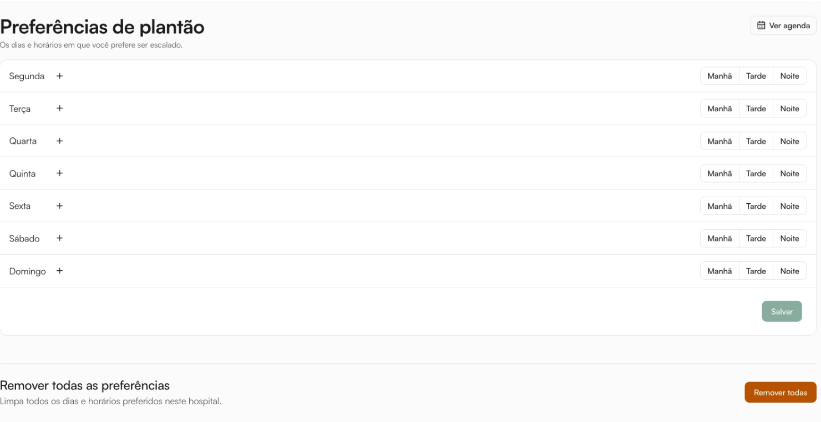Viewport: 821px width, 422px height.
Task: Enable the Noite shift on Terça
Action: pos(789,109)
